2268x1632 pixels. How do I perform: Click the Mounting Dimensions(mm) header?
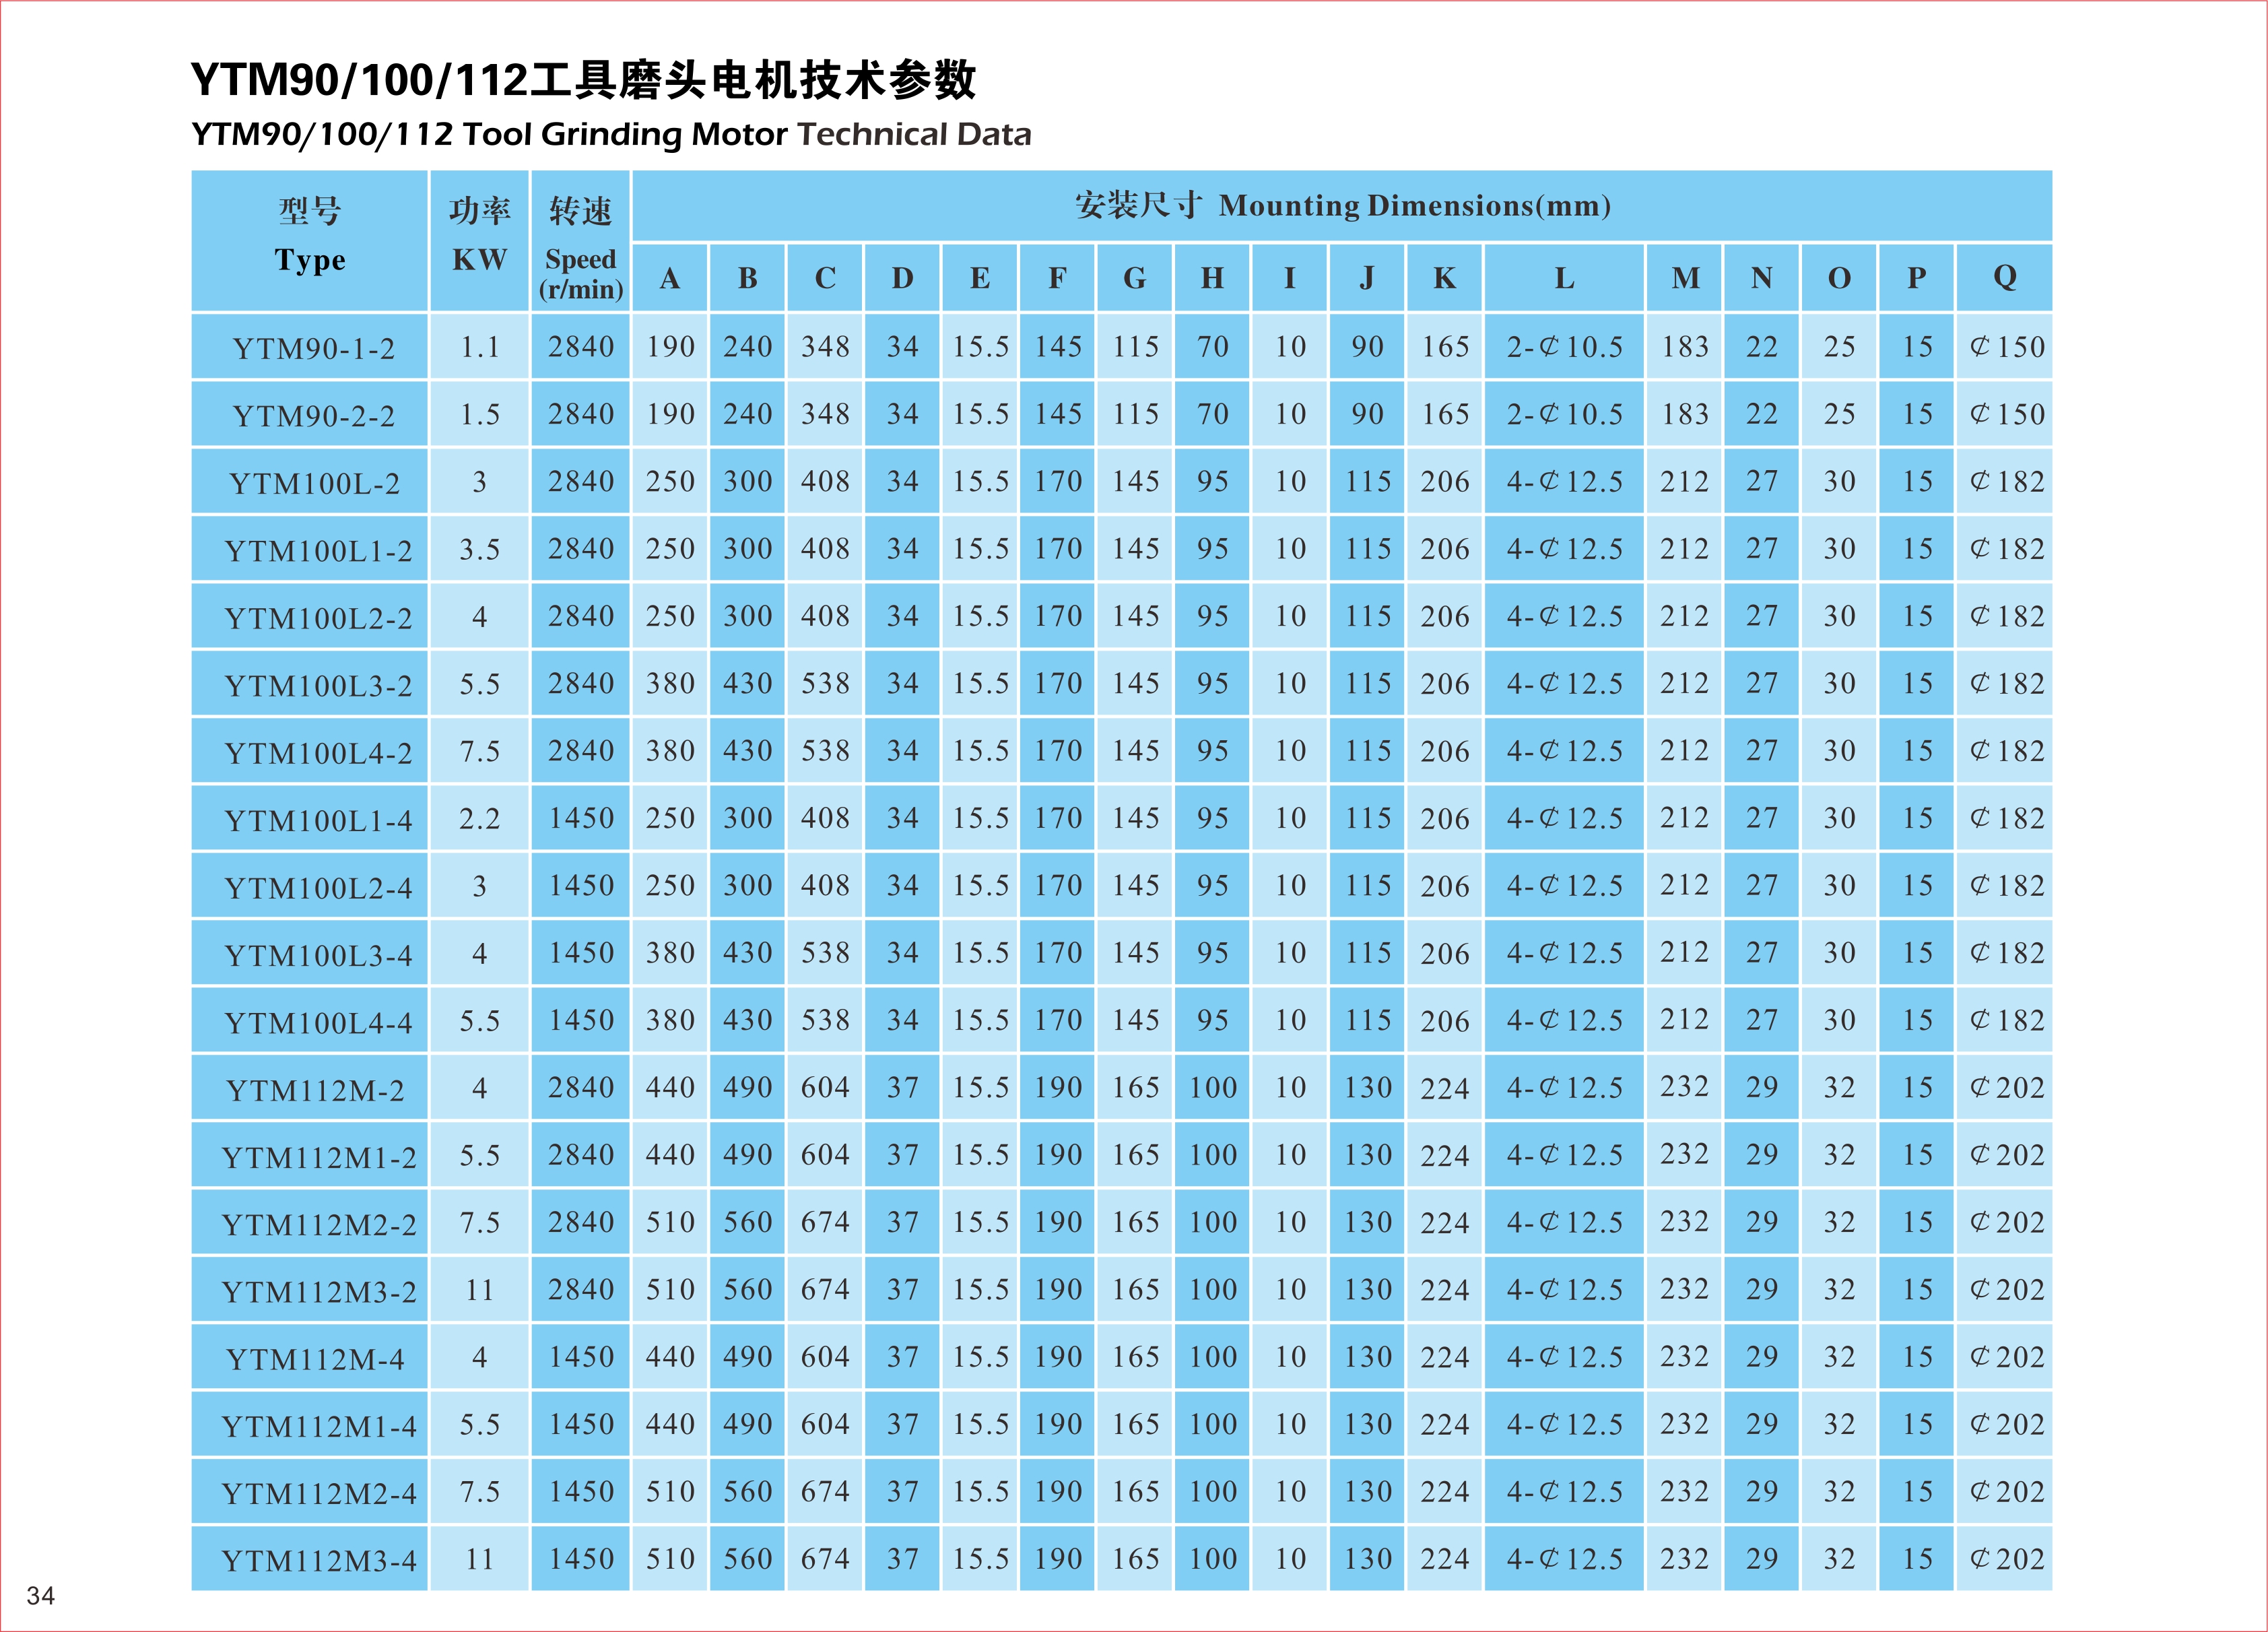pyautogui.click(x=1342, y=206)
